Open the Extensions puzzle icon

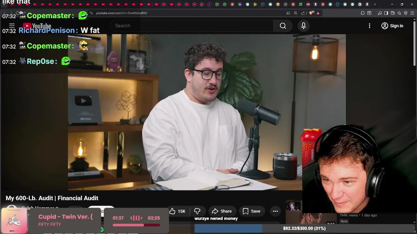tap(363, 13)
